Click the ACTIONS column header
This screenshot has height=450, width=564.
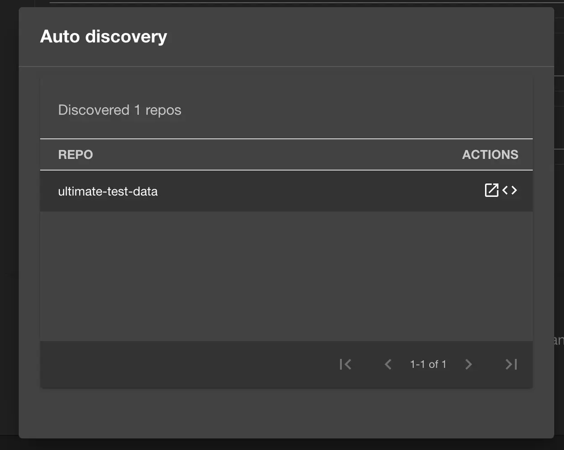click(490, 154)
